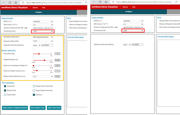Open the home page in the right browser window
This screenshot has height=115, width=180.
click(106, 2)
